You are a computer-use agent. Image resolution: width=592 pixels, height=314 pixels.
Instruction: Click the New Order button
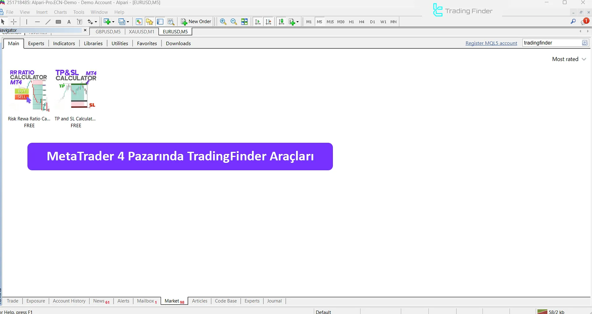tap(196, 22)
